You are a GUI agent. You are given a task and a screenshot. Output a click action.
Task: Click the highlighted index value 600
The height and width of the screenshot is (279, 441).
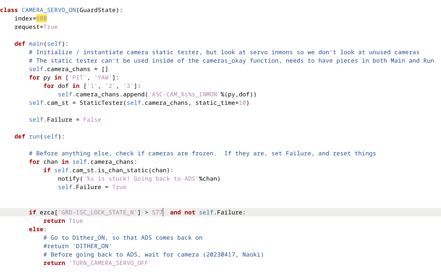pos(41,18)
